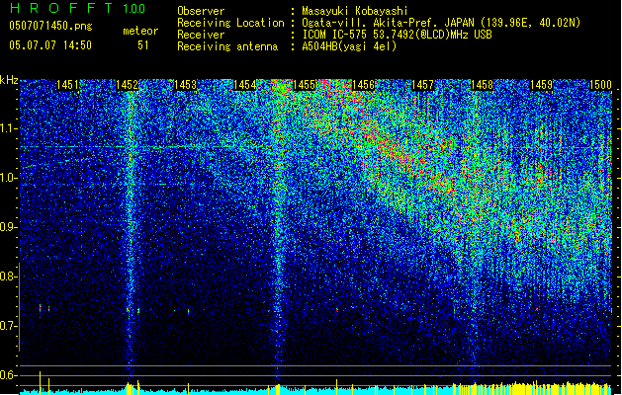Click the 1451 time marker
This screenshot has width=622, height=395.
coord(67,85)
